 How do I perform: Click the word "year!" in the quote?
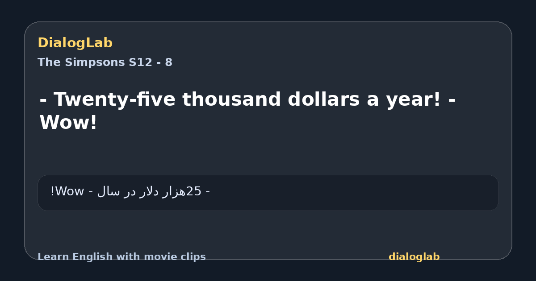[411, 100]
